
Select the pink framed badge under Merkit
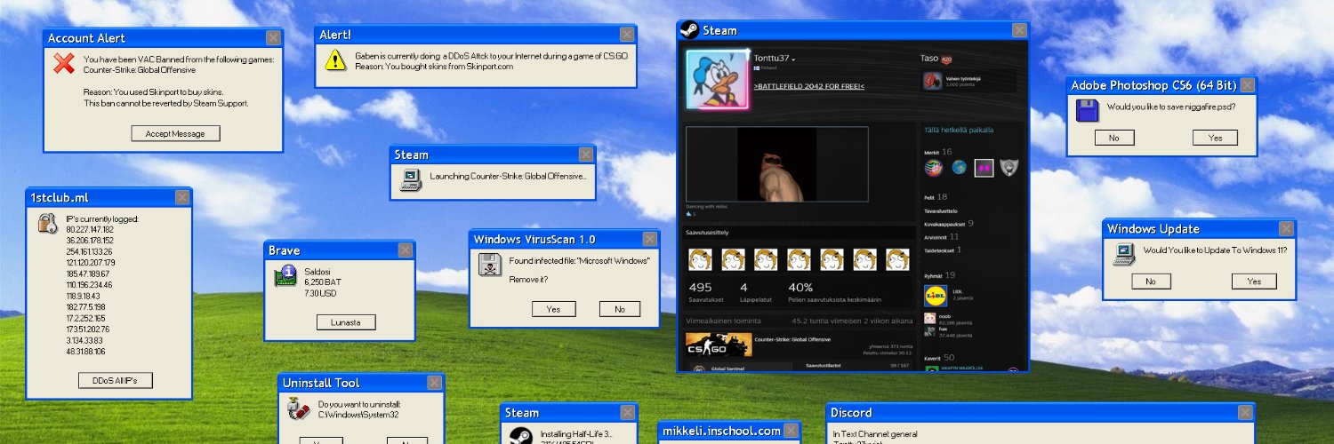[x=984, y=167]
